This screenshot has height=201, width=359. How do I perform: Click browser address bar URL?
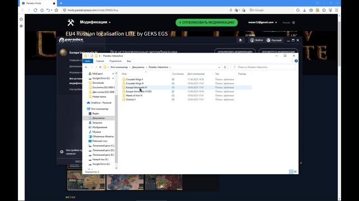(x=93, y=10)
